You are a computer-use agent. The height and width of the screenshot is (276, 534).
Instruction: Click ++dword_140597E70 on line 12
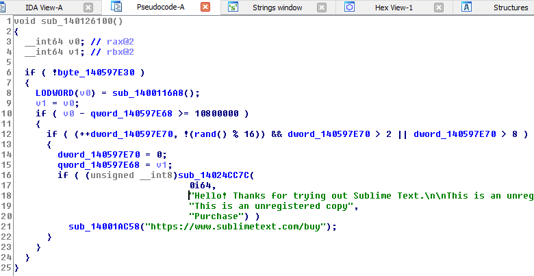point(126,134)
